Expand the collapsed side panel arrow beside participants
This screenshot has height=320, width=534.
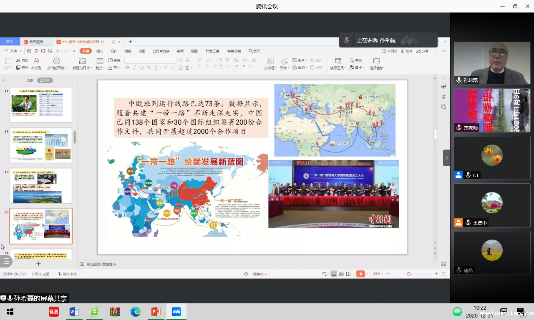(446, 158)
